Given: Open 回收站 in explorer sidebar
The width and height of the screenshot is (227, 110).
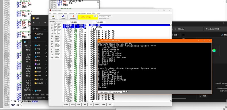Looking at the screenshot, I should pyautogui.click(x=38, y=68).
